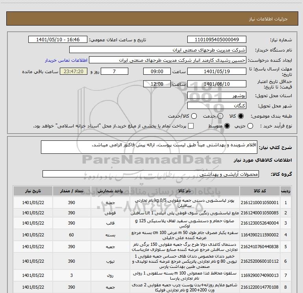Choose the جزیی purchase type radio

pyautogui.click(x=250, y=126)
